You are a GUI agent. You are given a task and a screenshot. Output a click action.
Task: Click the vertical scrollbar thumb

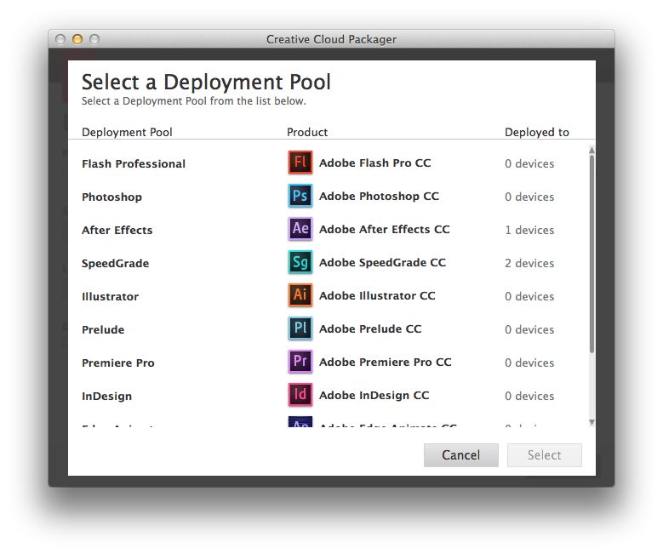click(x=592, y=253)
